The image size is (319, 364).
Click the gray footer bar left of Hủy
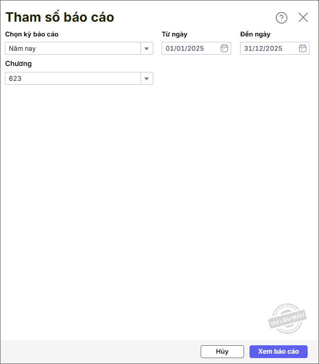pos(99,351)
